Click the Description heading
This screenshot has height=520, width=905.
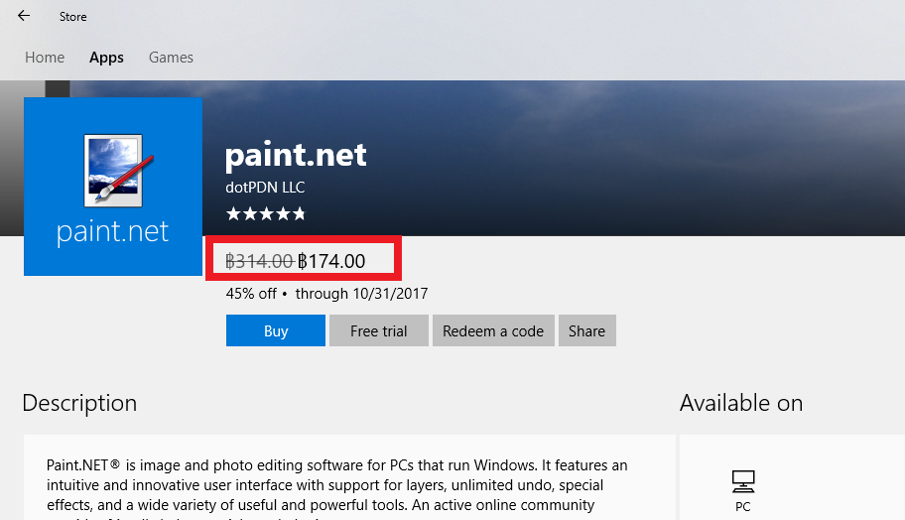pos(79,403)
